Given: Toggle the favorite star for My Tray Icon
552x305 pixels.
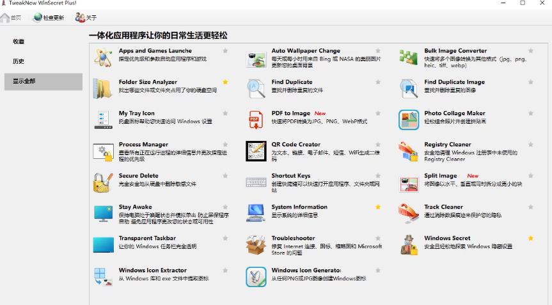Looking at the screenshot, I should coord(225,113).
